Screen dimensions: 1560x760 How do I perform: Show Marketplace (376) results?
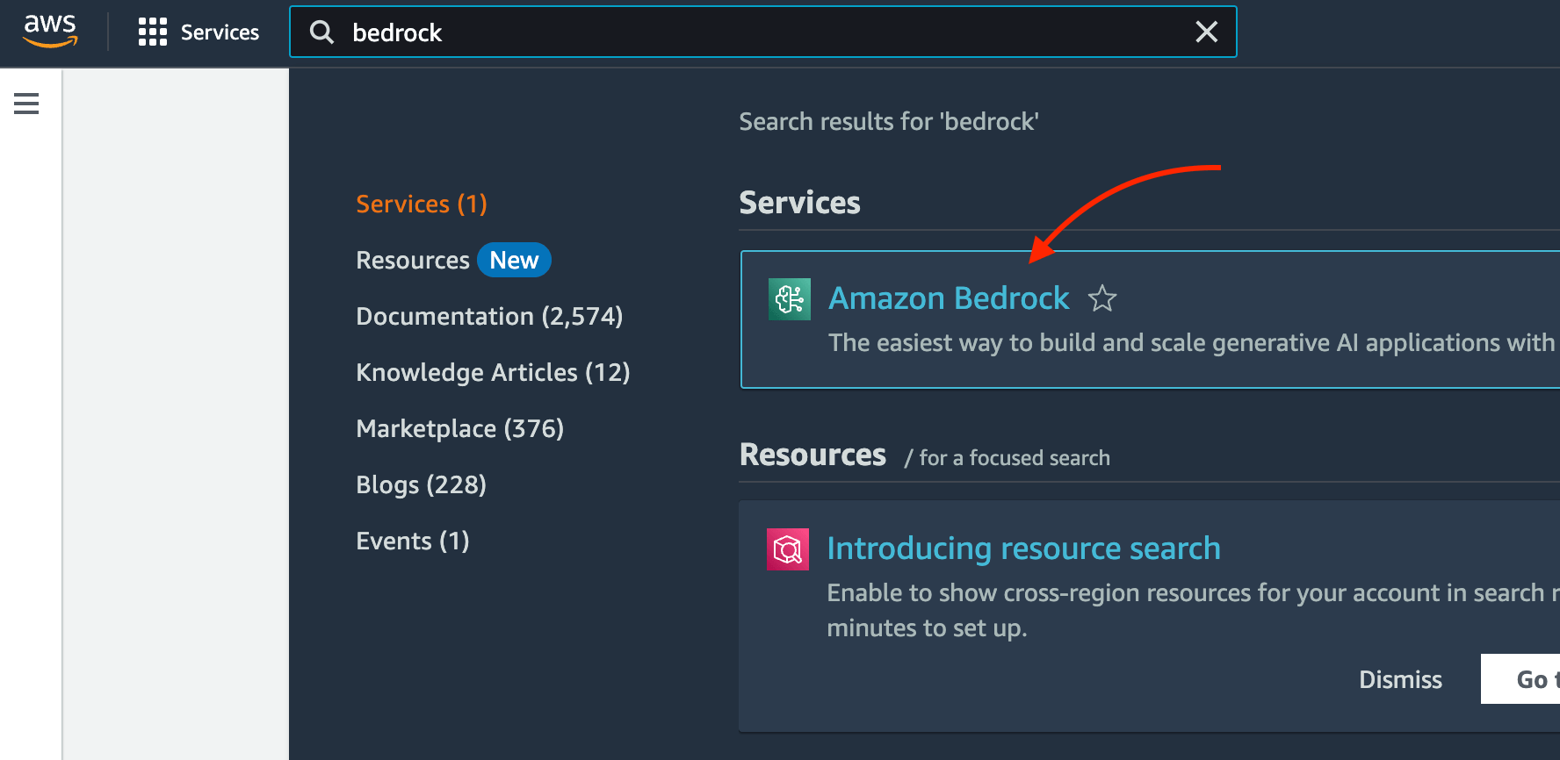pyautogui.click(x=459, y=428)
